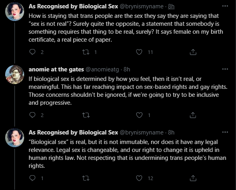Like the last tweet with 12 likes

139,178
